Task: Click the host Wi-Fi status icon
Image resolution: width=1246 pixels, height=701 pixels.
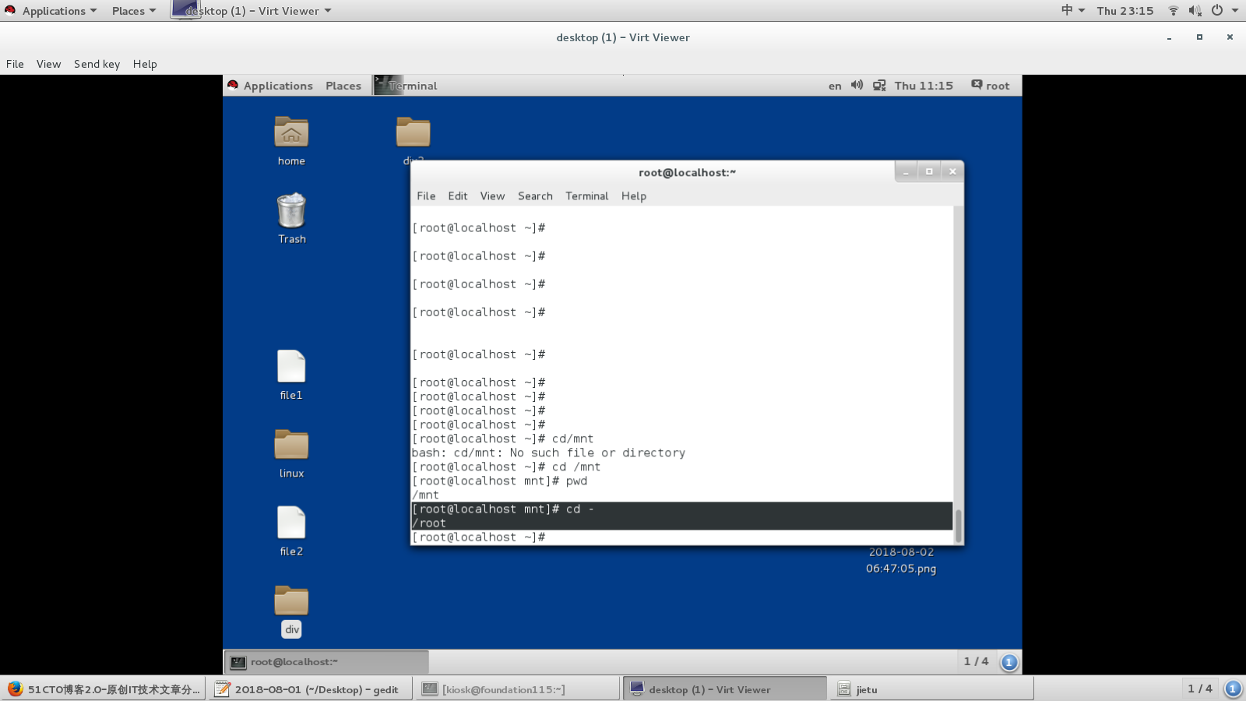Action: (1174, 10)
